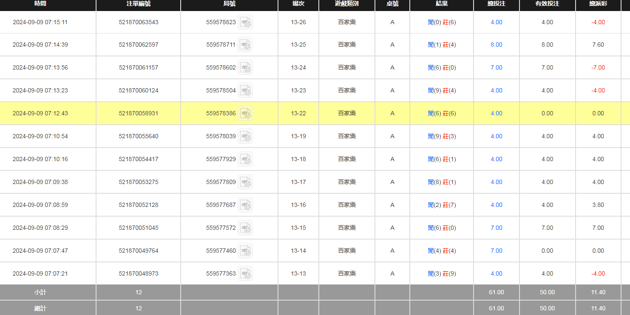The width and height of the screenshot is (630, 315).
Task: Click replay icon next to 559578504
Action: coord(245,90)
